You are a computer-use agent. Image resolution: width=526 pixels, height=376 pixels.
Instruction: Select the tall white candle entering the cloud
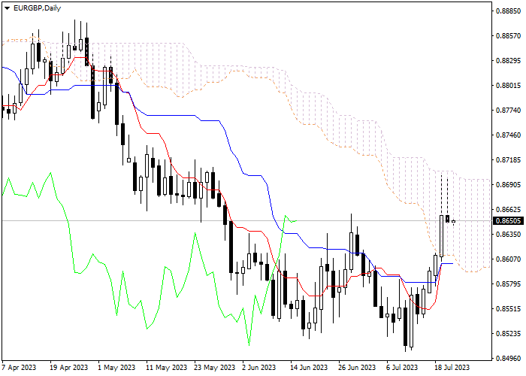coord(442,236)
